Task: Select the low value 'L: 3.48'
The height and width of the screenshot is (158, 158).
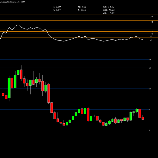Action: (x=82, y=10)
